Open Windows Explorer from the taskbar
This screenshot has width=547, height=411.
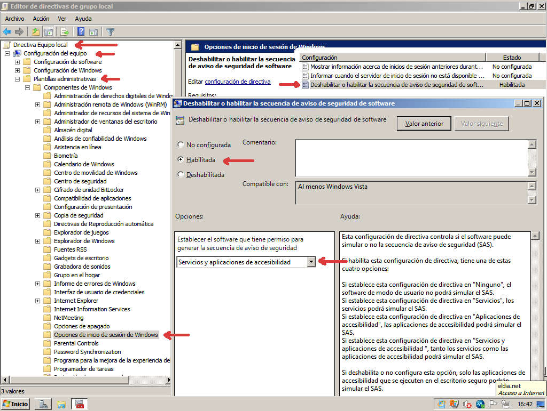[61, 404]
